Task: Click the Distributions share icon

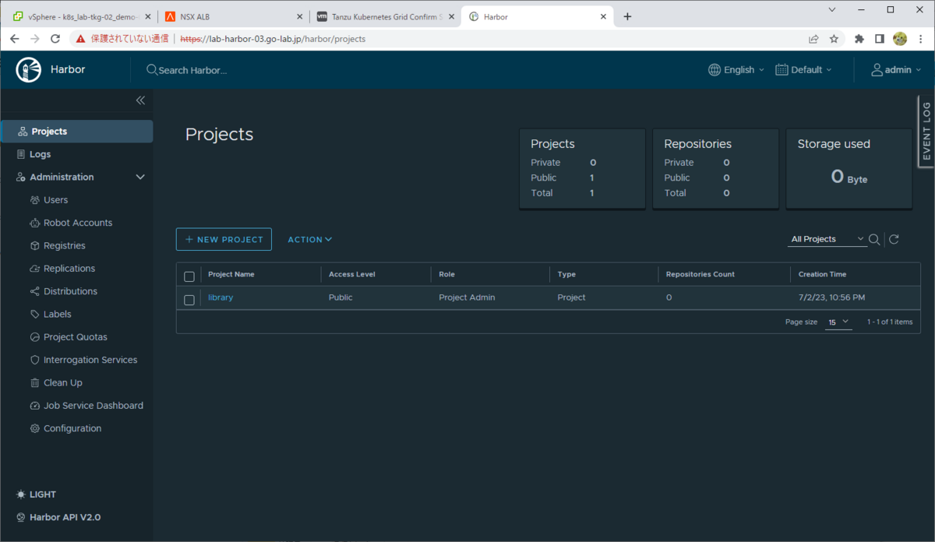Action: tap(35, 291)
